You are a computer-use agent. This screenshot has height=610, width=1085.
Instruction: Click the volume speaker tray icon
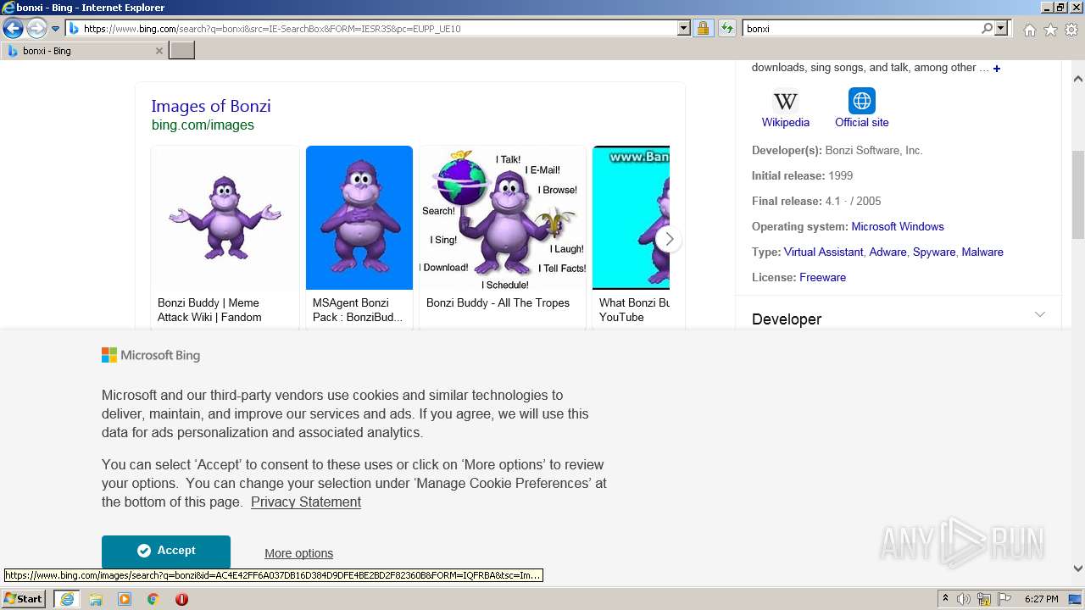tap(964, 599)
